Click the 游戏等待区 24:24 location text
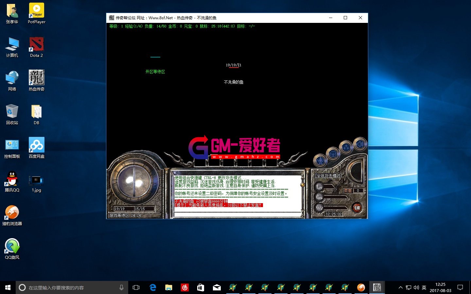This screenshot has height=294, width=471. [125, 216]
